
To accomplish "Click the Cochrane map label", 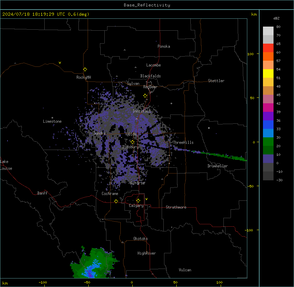I will pos(110,194).
